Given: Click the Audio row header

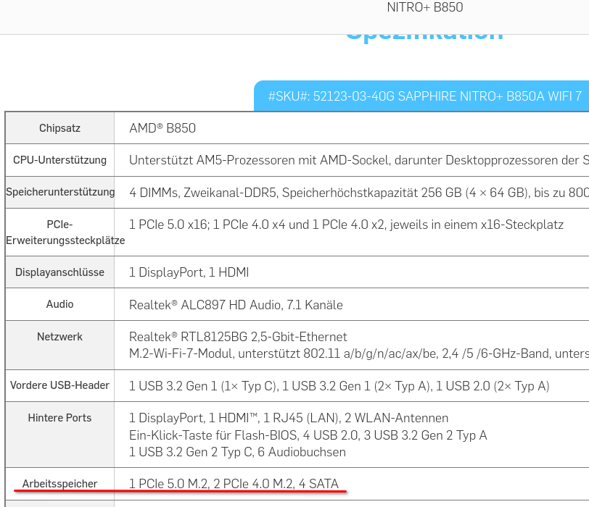Looking at the screenshot, I should click(59, 304).
